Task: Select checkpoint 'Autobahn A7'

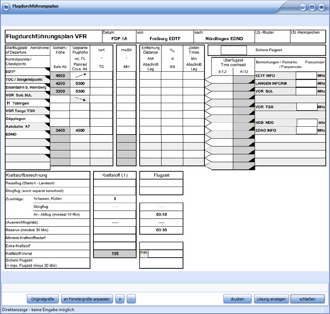Action: pos(18,126)
